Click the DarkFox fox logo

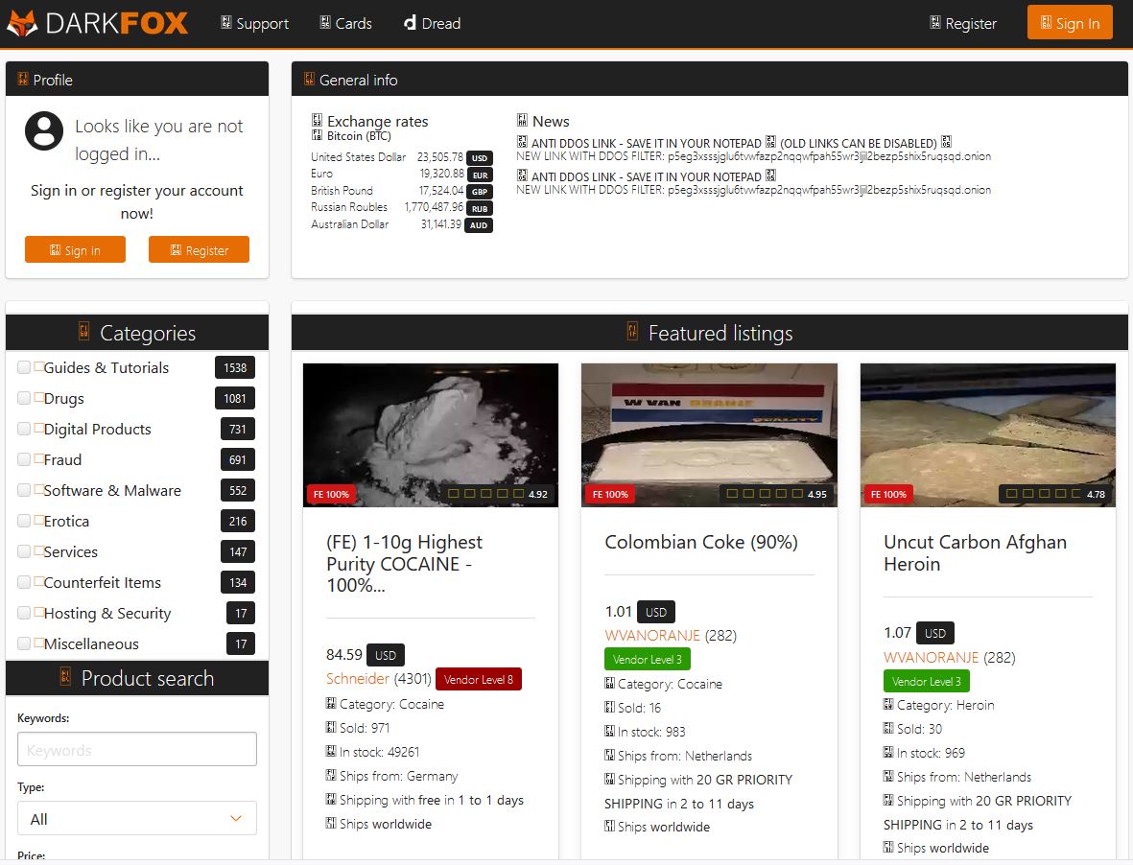click(22, 22)
